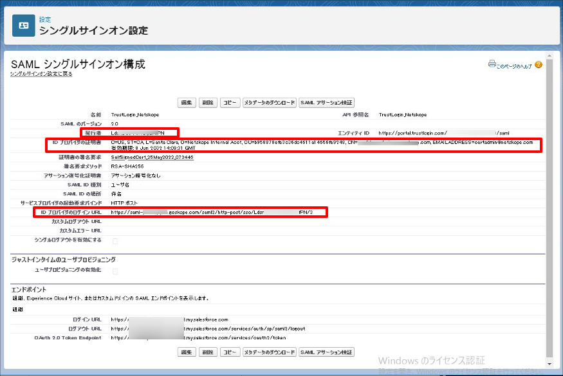Screen dimensions: 563x376
Task: Click the bottom コピー button
Action: pyautogui.click(x=230, y=352)
